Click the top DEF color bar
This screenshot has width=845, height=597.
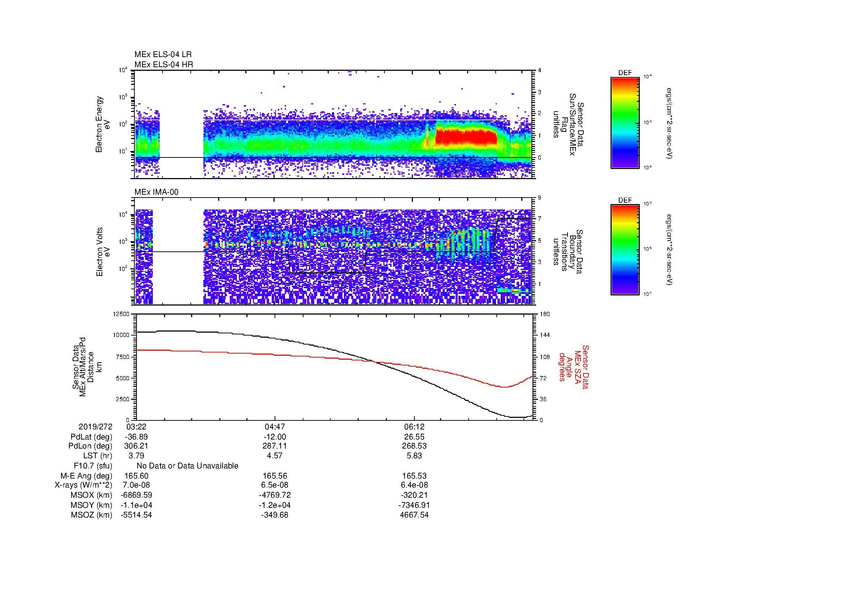625,122
